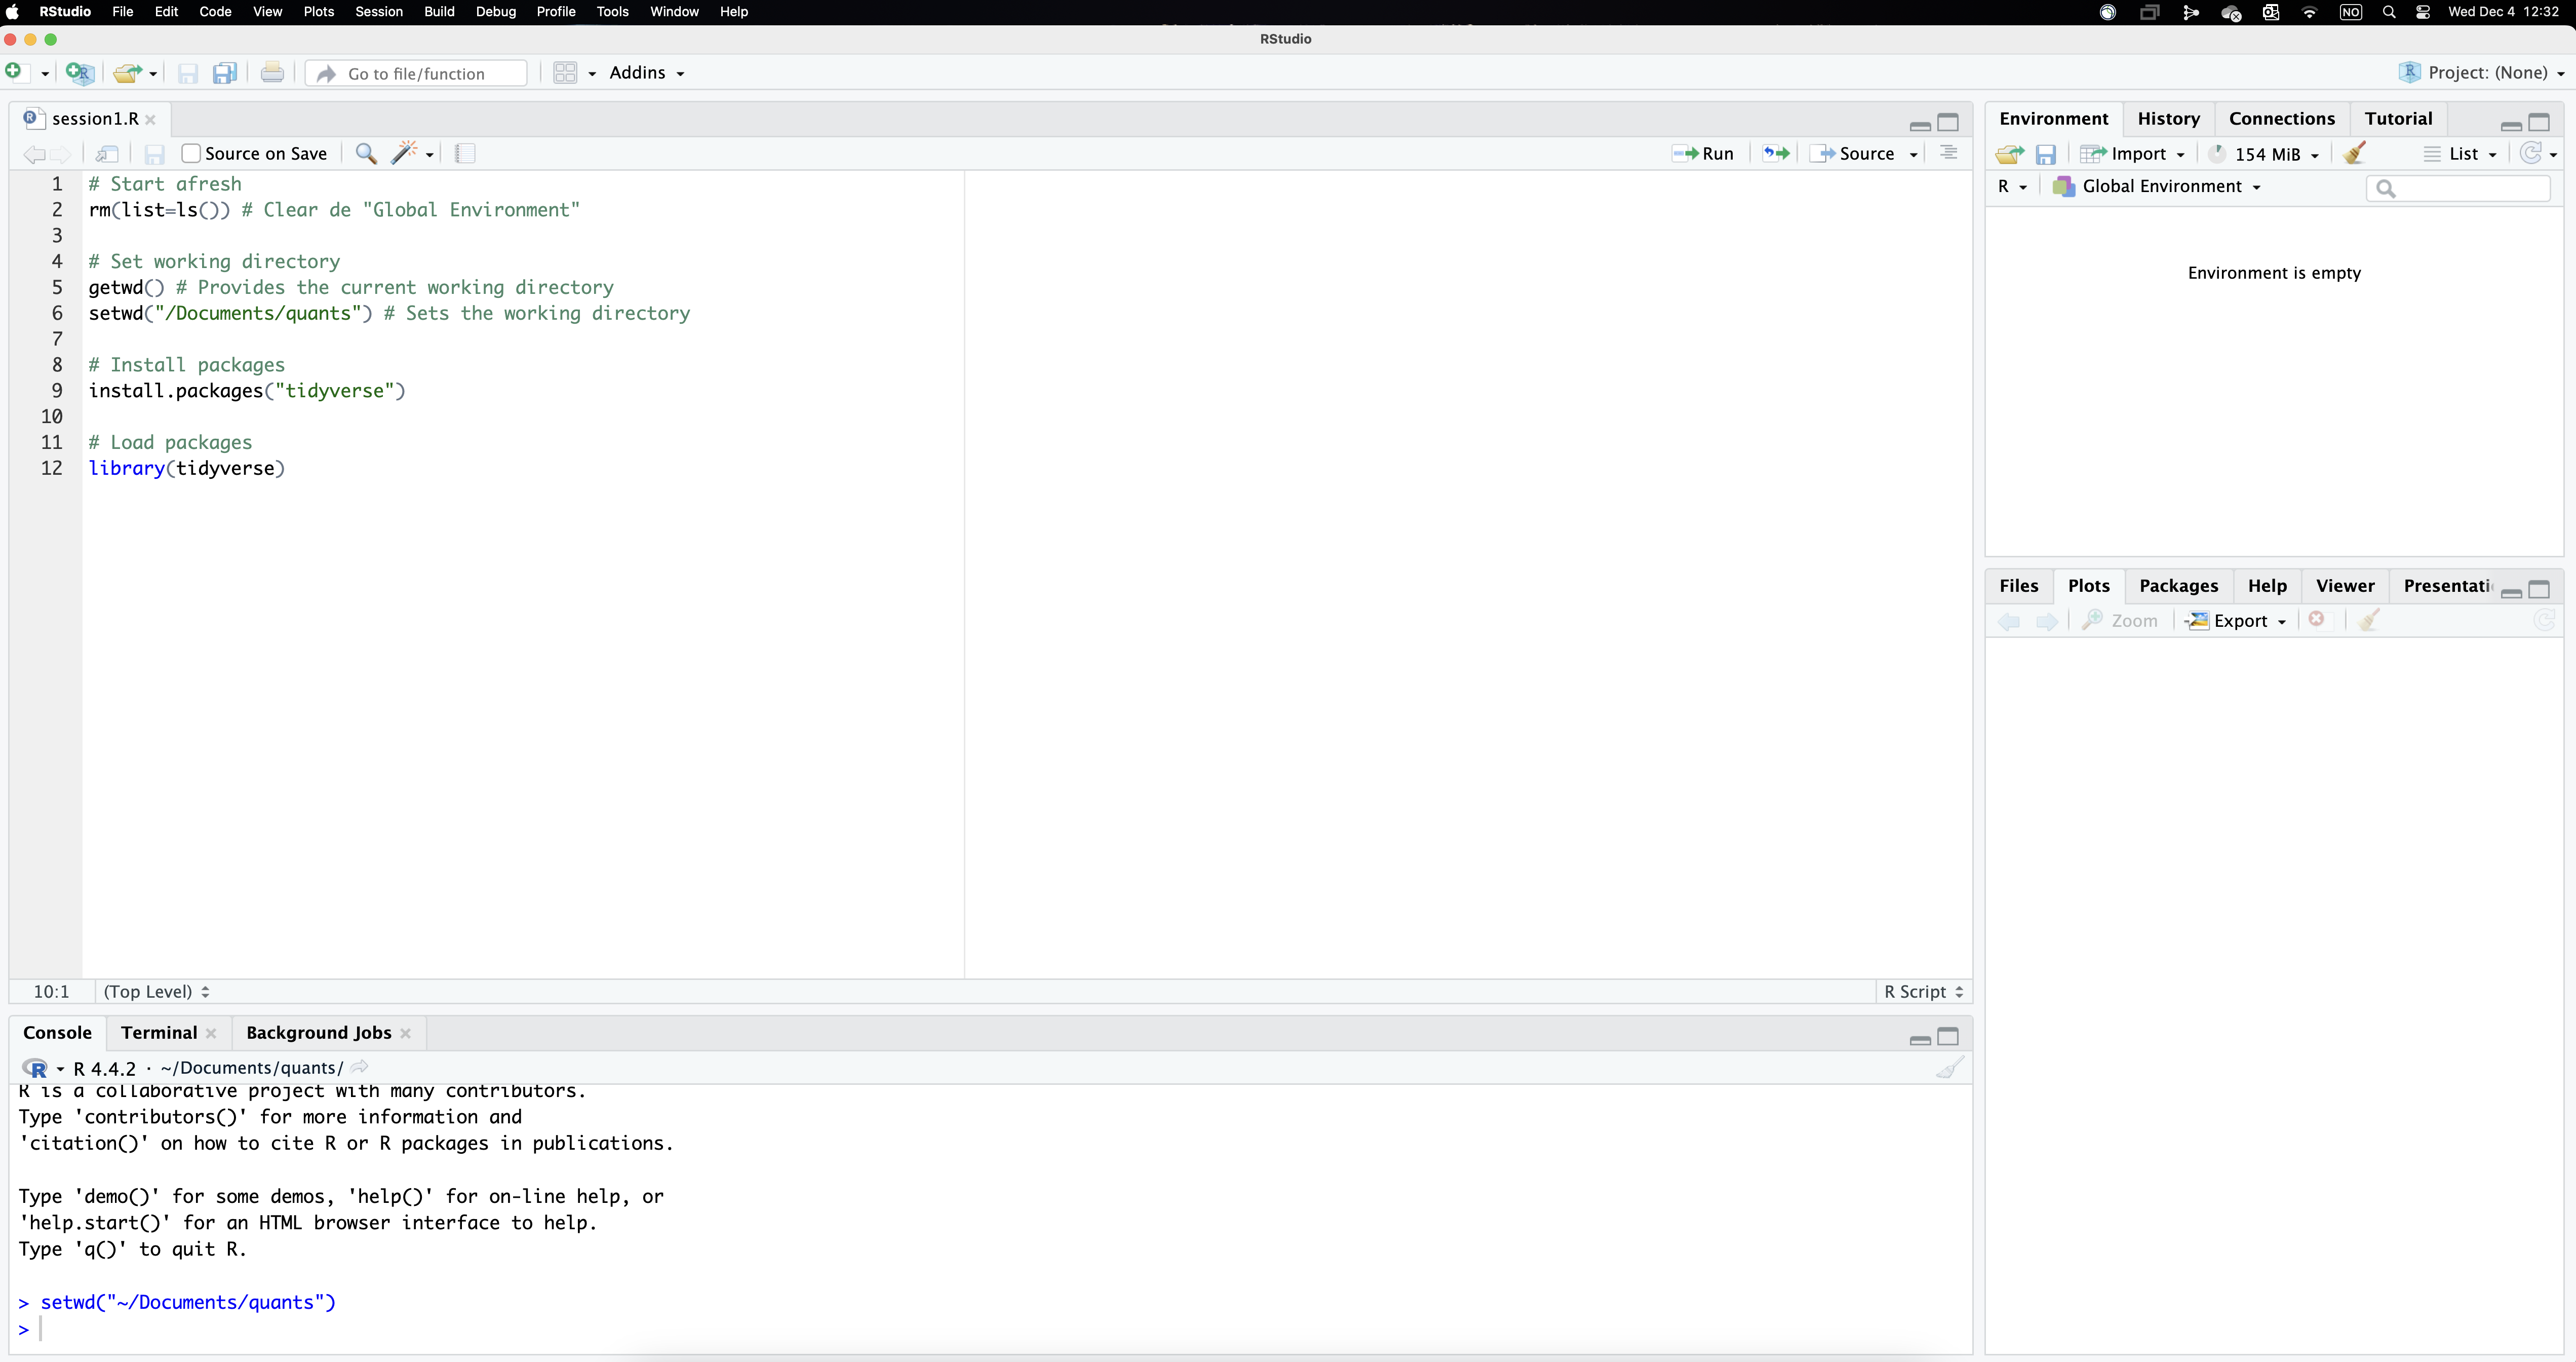2576x1362 pixels.
Task: Click the clear console broom icon
Action: point(1949,1068)
